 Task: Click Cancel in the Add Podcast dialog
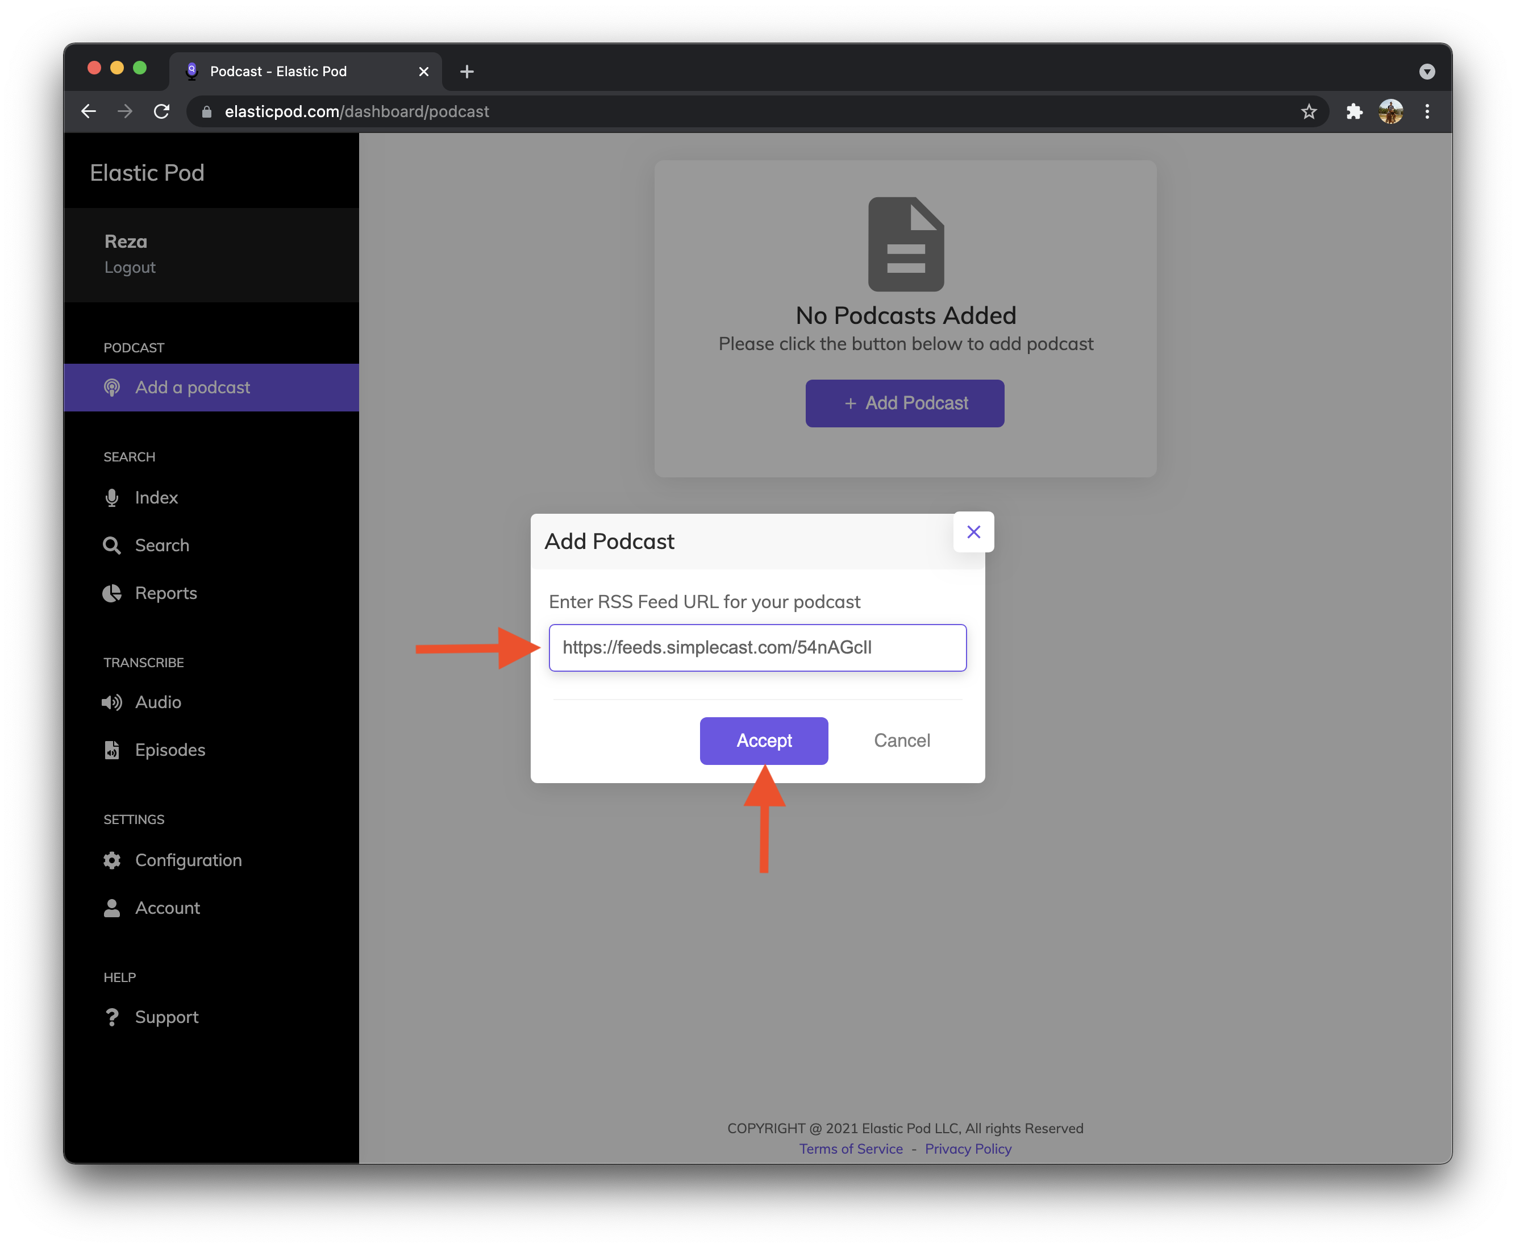click(x=901, y=741)
